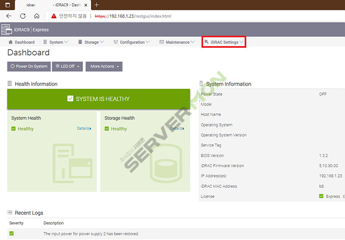Click the LED sun icon
345x240 pixels.
58,66
